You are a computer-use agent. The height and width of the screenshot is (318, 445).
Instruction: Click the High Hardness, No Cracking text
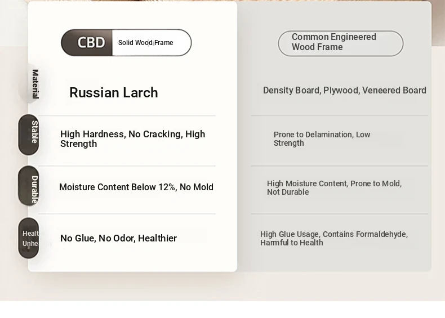(x=132, y=138)
